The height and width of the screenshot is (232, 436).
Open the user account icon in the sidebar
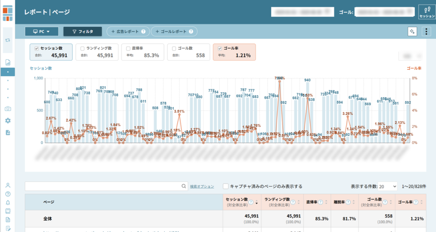(x=8, y=185)
